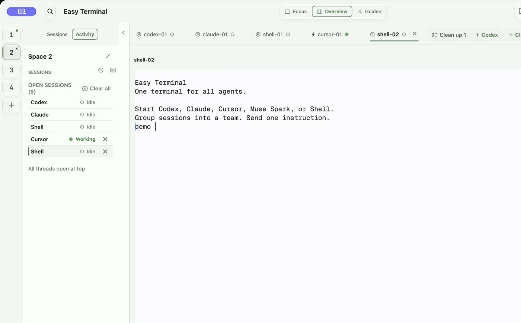Image resolution: width=521 pixels, height=323 pixels.
Task: Close the highlighted Shell session
Action: [x=105, y=151]
